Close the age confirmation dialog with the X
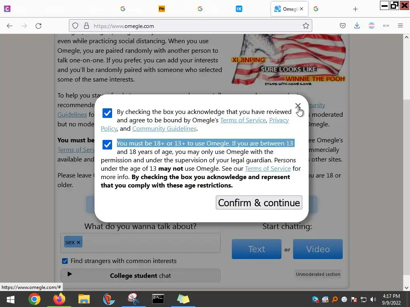 click(298, 106)
